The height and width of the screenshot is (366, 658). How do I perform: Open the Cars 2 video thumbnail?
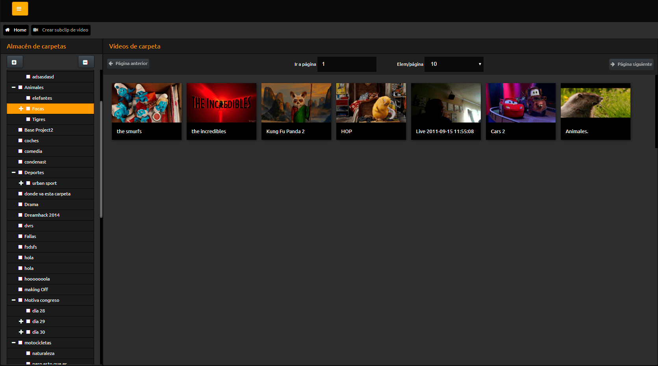tap(521, 103)
